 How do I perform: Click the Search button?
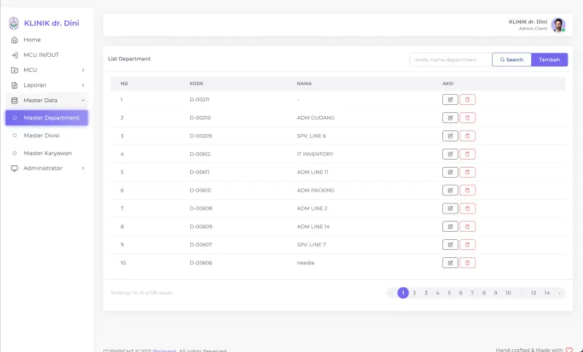512,60
